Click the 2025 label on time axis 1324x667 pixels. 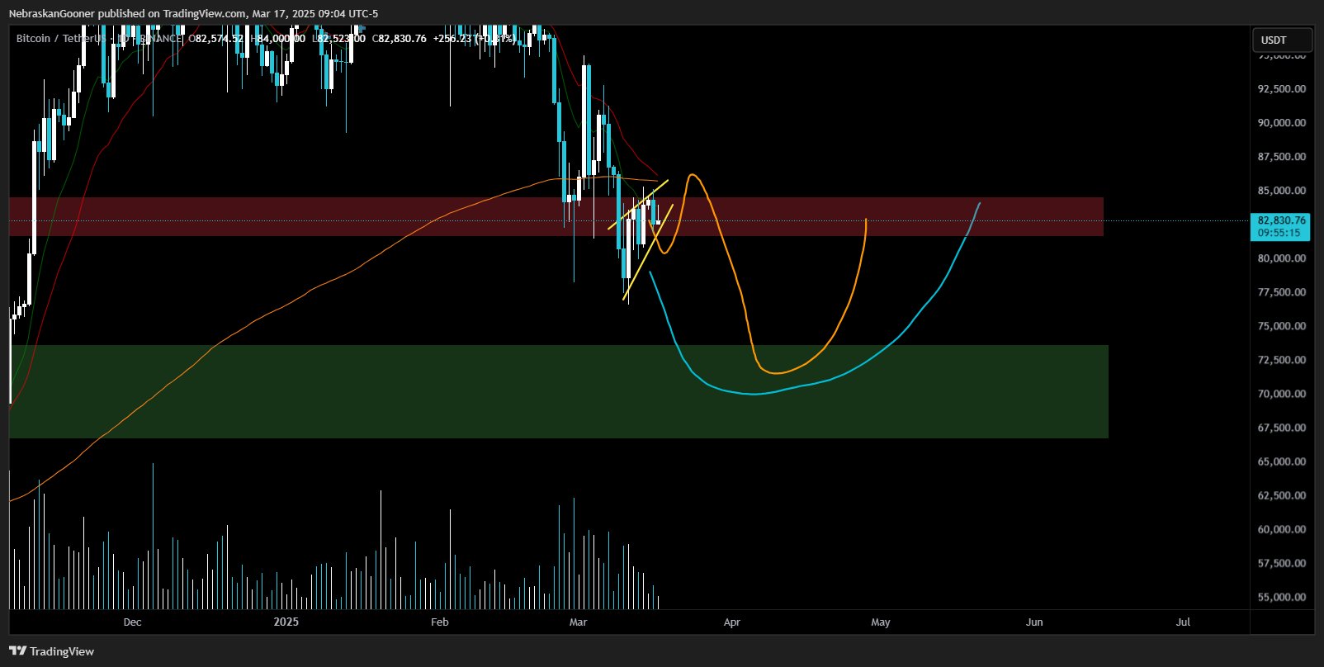point(286,622)
